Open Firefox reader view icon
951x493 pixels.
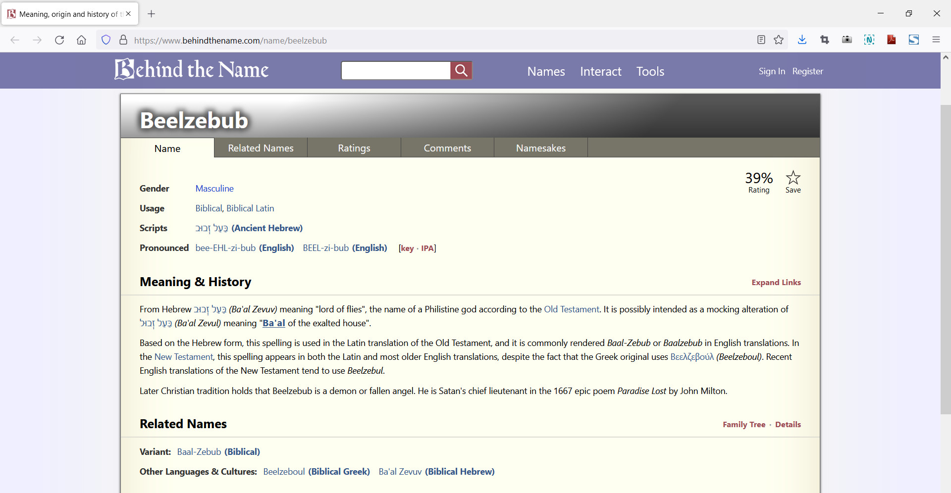[761, 40]
